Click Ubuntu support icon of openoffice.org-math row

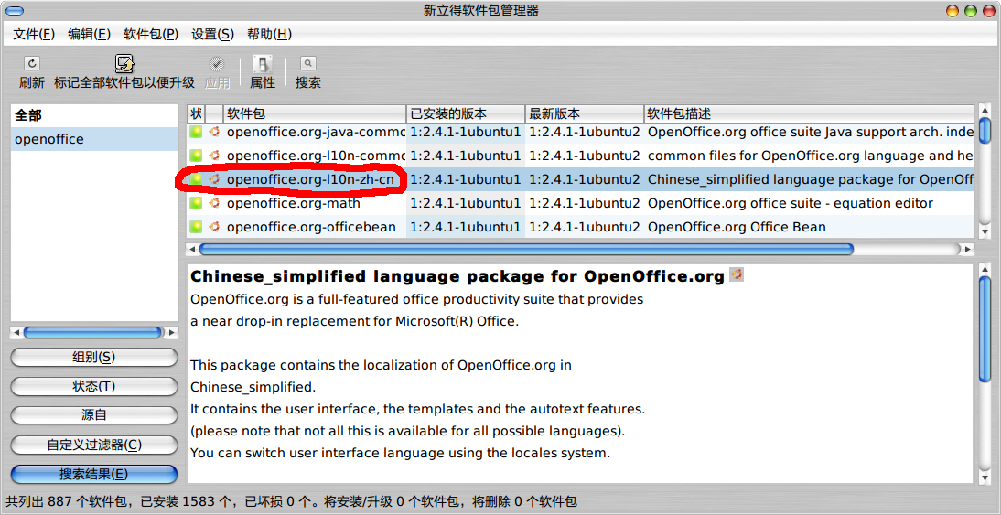point(214,203)
